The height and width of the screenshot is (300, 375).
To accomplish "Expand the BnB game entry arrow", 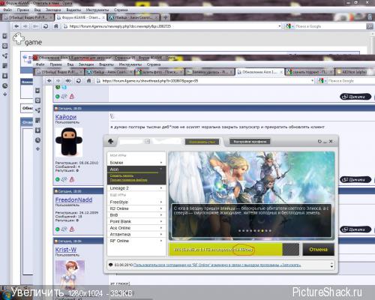I will tap(161, 215).
